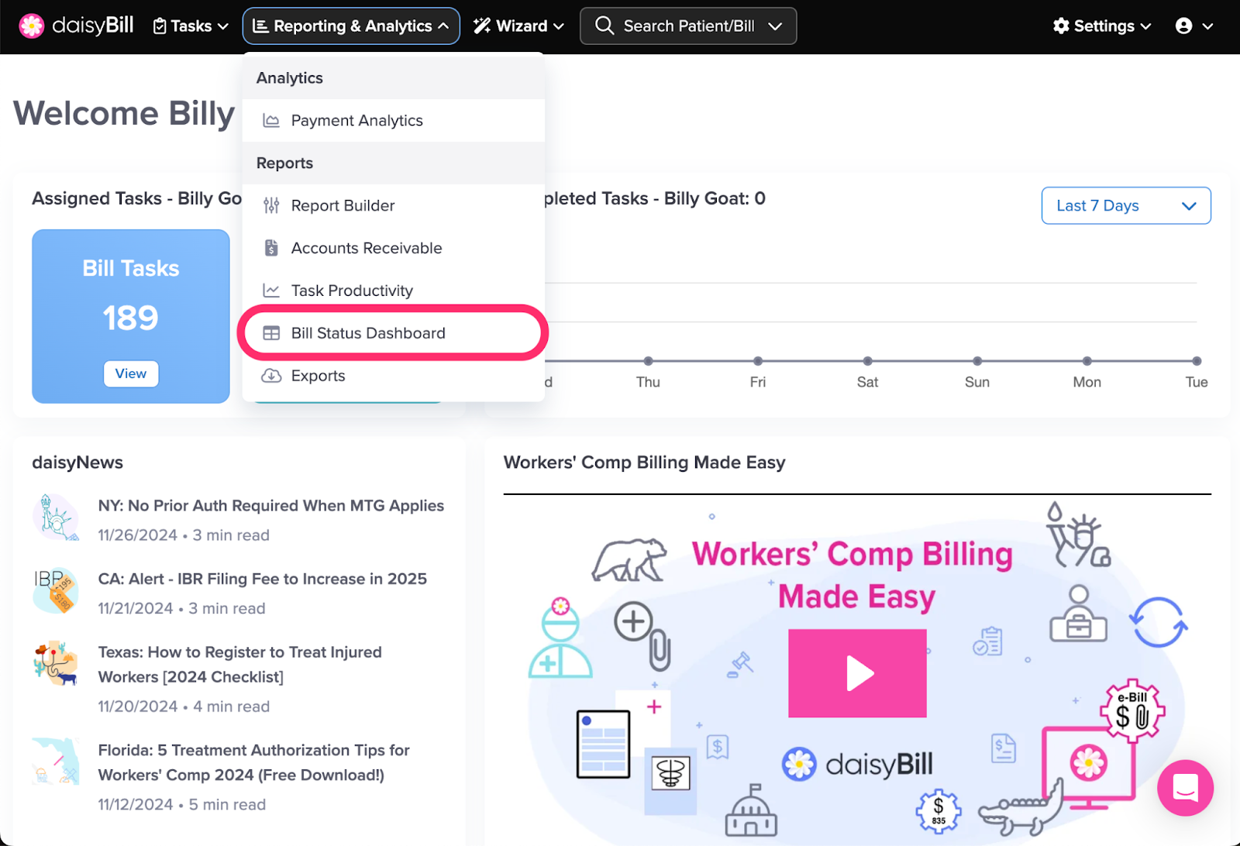Click the daisyBill flower logo

click(32, 26)
